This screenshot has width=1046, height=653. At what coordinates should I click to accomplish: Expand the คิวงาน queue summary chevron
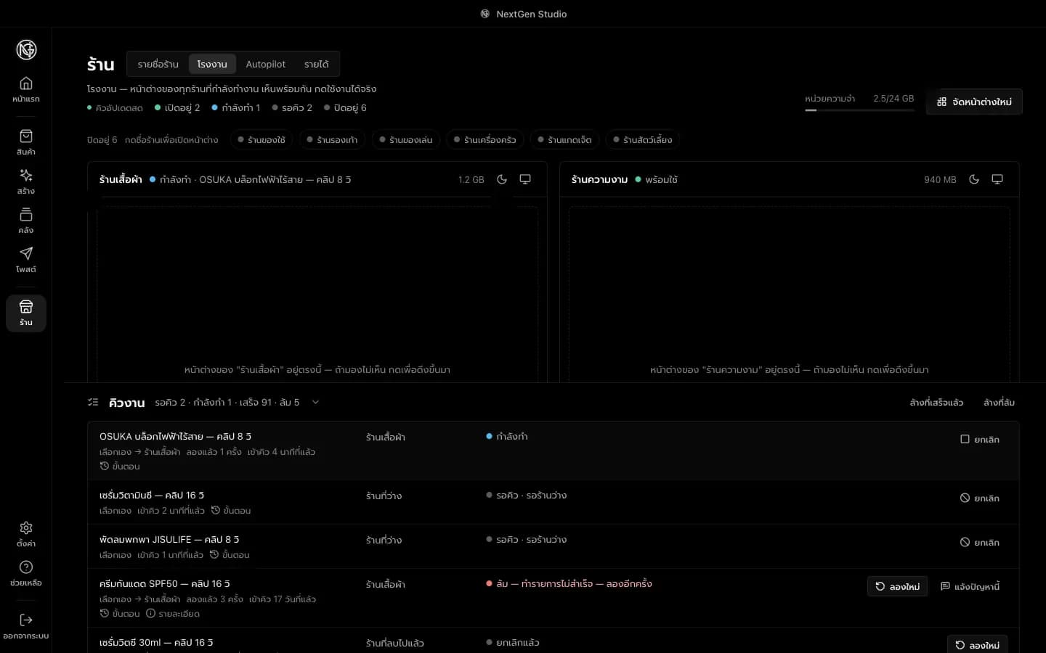315,402
